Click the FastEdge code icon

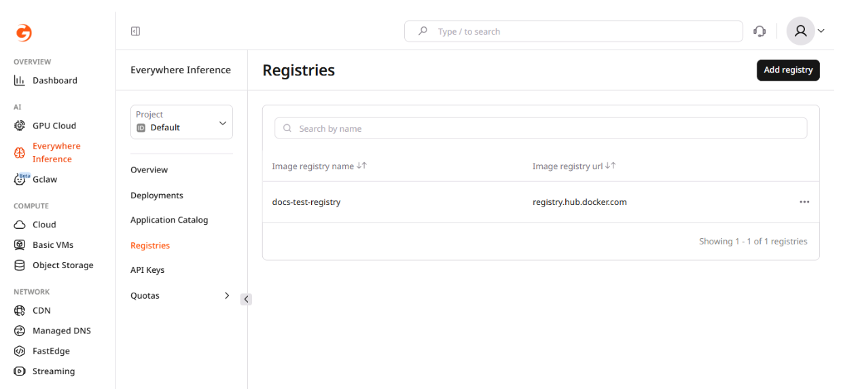[x=20, y=351]
